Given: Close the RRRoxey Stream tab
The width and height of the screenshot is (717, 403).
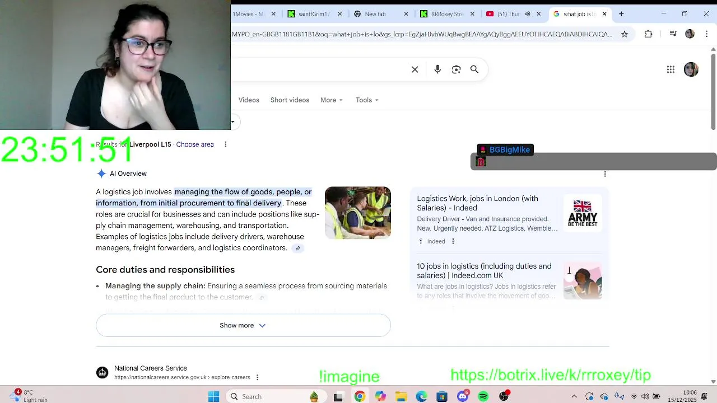Looking at the screenshot, I should tap(473, 14).
